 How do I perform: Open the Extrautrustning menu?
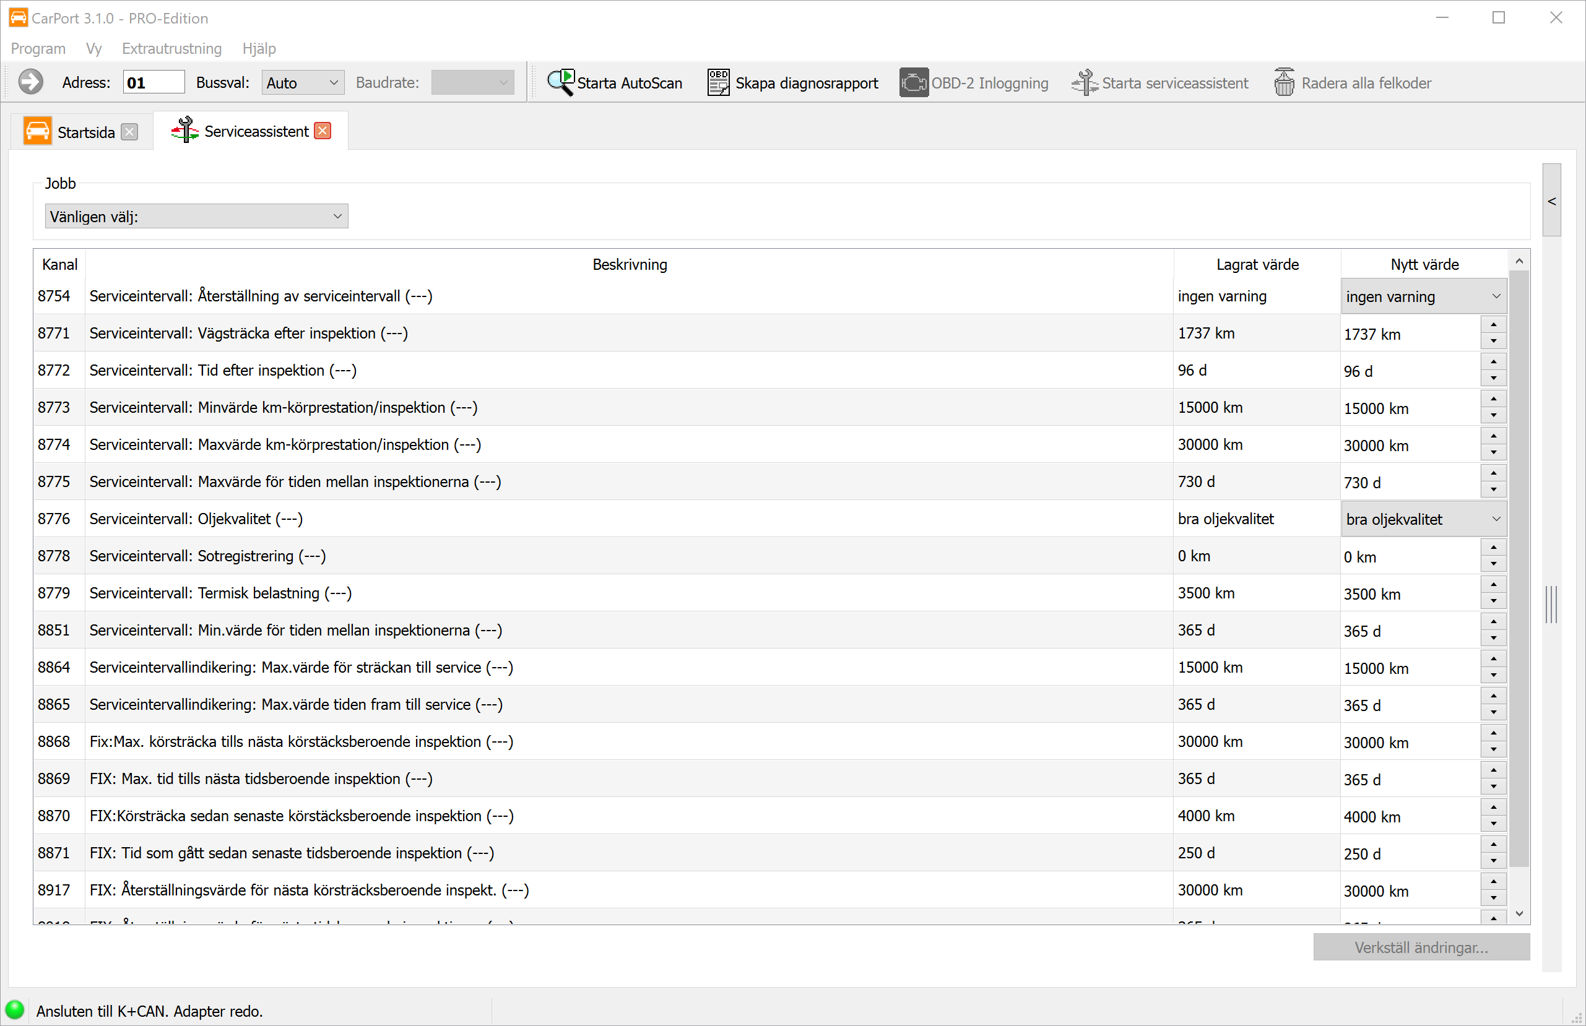point(171,49)
